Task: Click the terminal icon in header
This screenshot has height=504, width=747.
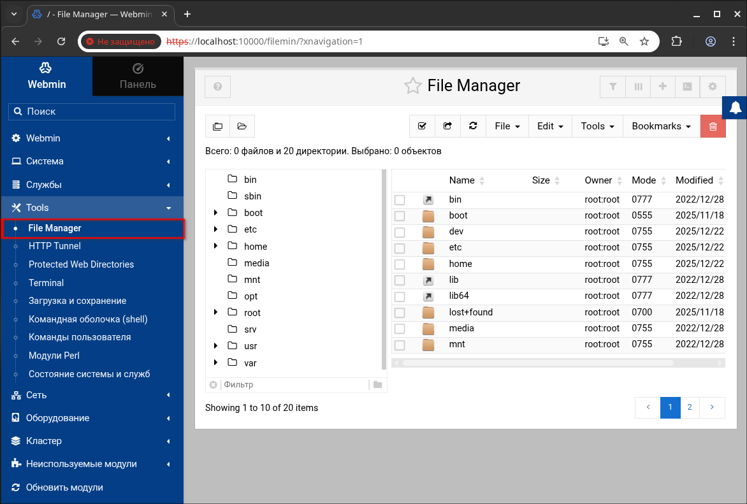Action: pos(688,87)
